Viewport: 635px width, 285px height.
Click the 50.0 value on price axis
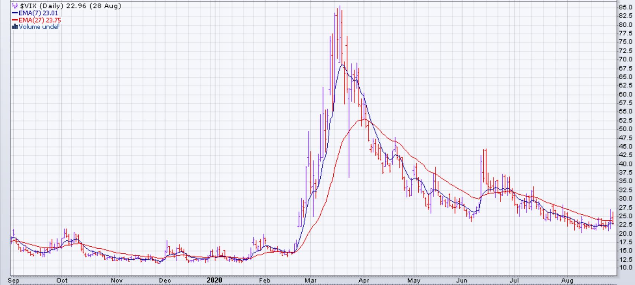pos(625,129)
